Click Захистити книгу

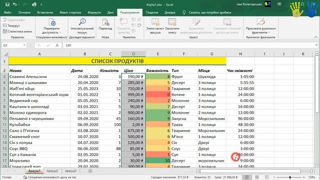pos(172,26)
